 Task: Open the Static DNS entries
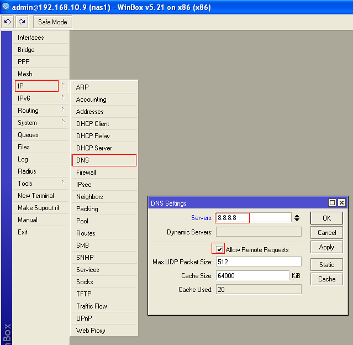click(326, 265)
